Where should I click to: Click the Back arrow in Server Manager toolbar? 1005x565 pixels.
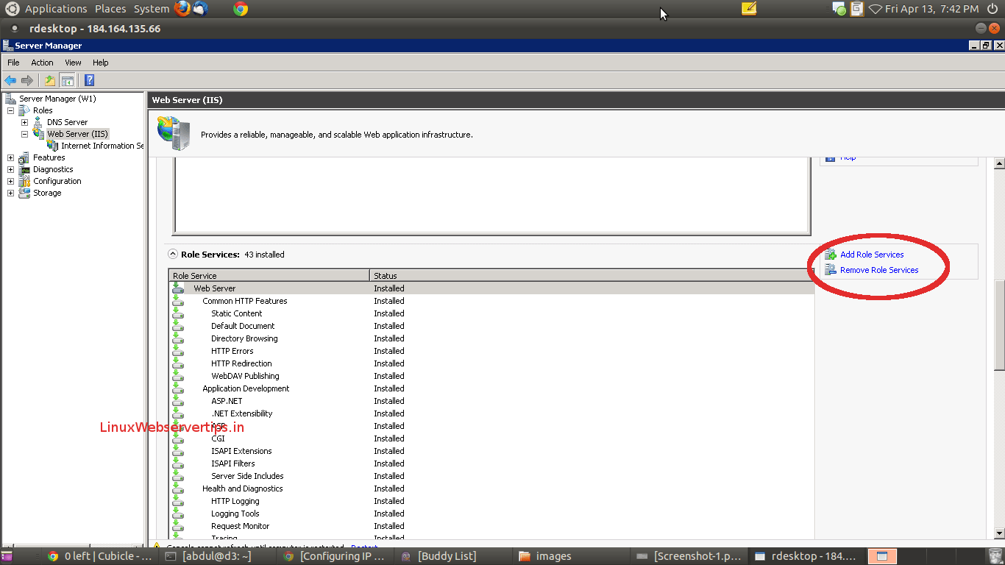click(x=10, y=80)
